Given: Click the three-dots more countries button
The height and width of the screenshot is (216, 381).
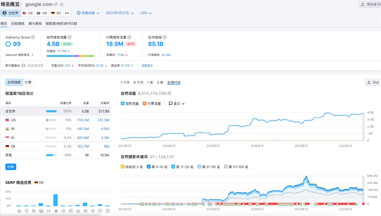Looking at the screenshot, I should coord(67,13).
